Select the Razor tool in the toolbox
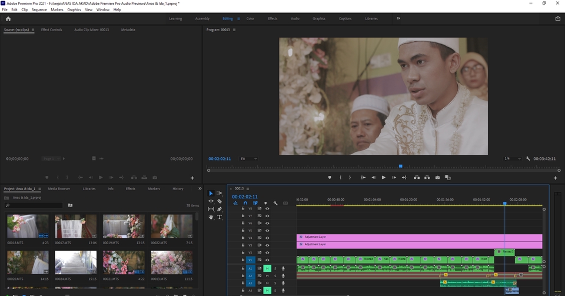Viewport: 565px width, 296px height. (x=220, y=201)
